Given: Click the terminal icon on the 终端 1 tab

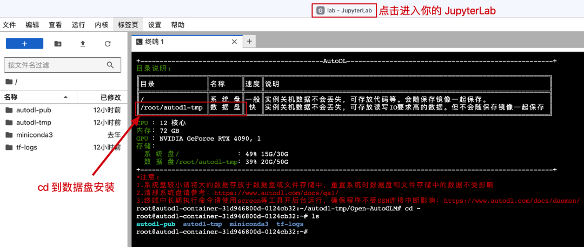Looking at the screenshot, I should click(140, 42).
